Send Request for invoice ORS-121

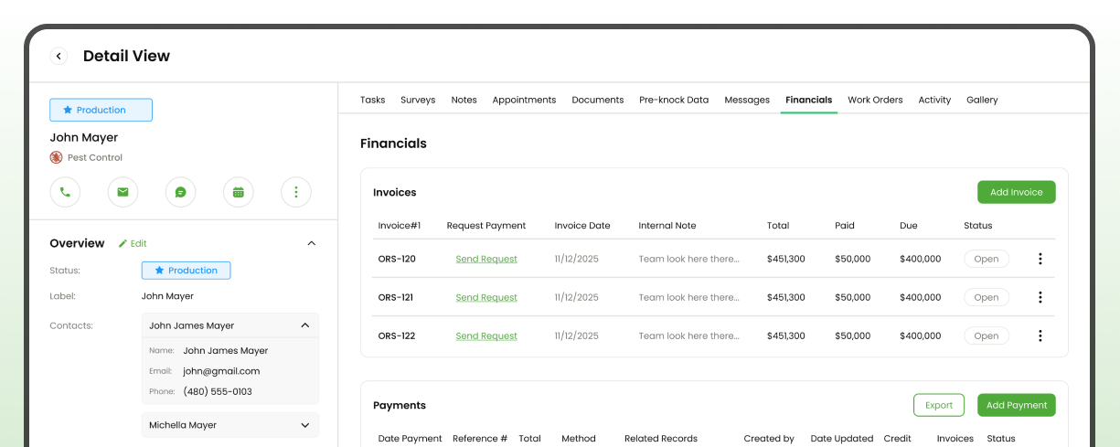(486, 297)
